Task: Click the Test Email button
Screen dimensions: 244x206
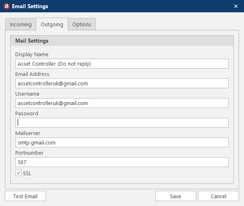Action: click(25, 196)
